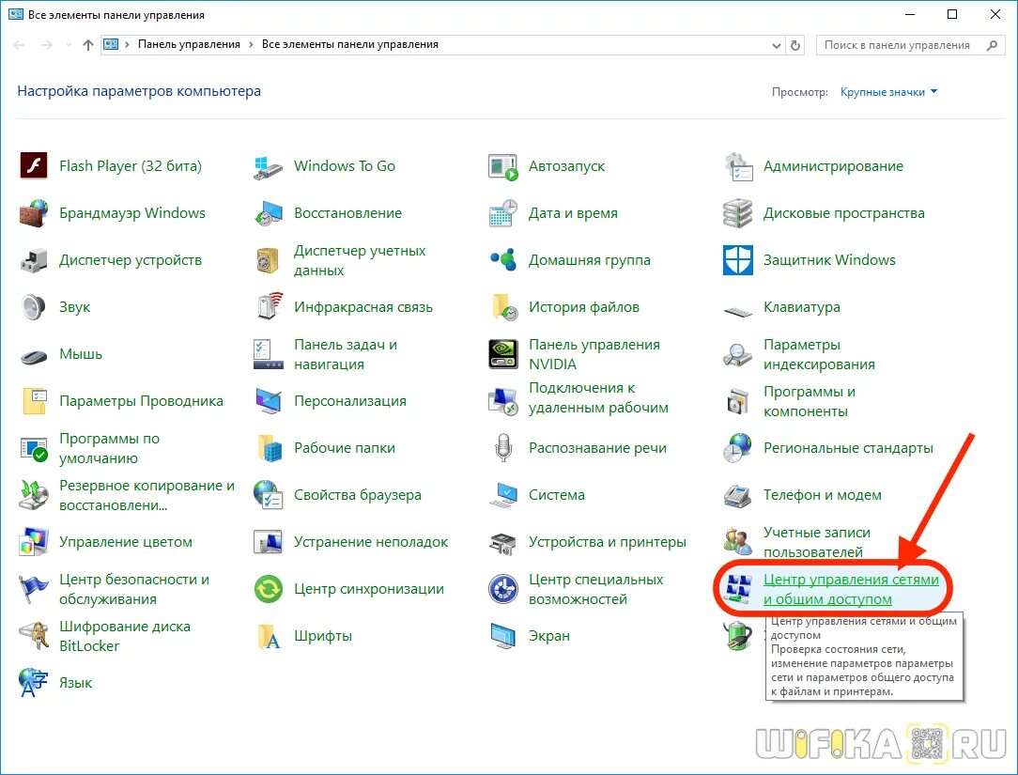1018x775 pixels.
Task: Click the Брандмауэр Windows brick wall icon
Action: pyautogui.click(x=34, y=213)
